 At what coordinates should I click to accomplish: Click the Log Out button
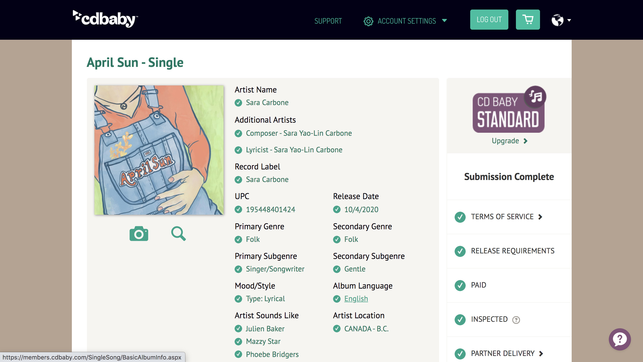click(x=490, y=19)
